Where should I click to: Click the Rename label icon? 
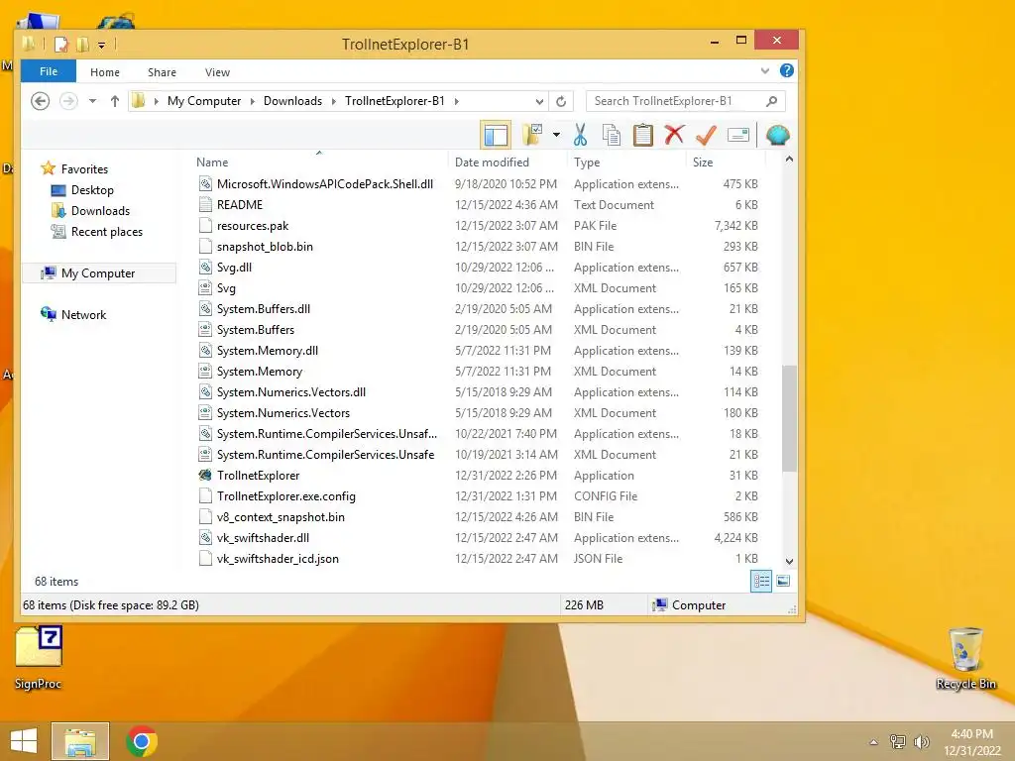pyautogui.click(x=737, y=135)
